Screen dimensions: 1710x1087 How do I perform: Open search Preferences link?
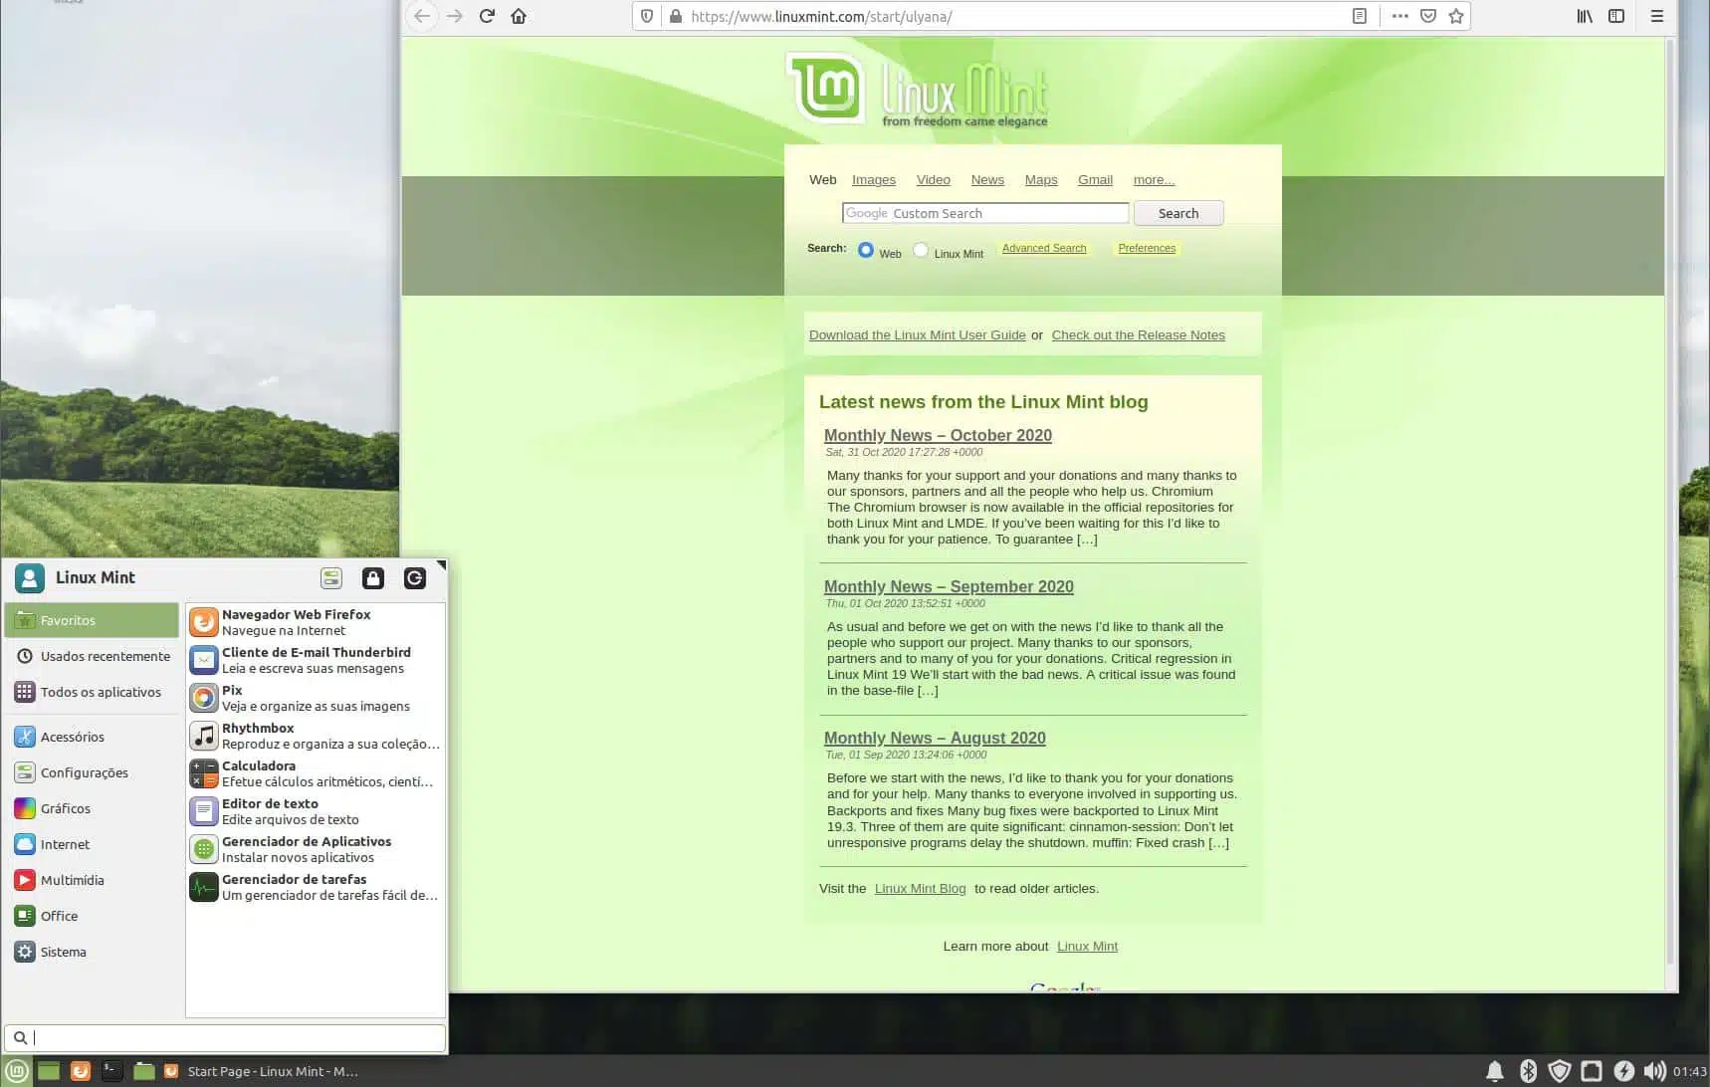pyautogui.click(x=1147, y=248)
